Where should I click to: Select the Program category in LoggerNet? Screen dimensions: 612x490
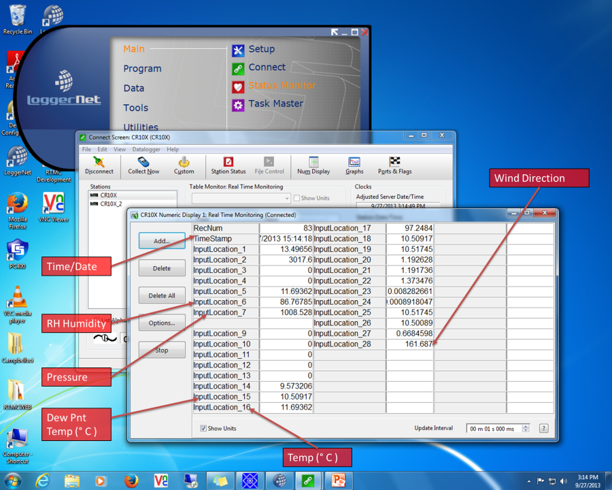(x=142, y=69)
